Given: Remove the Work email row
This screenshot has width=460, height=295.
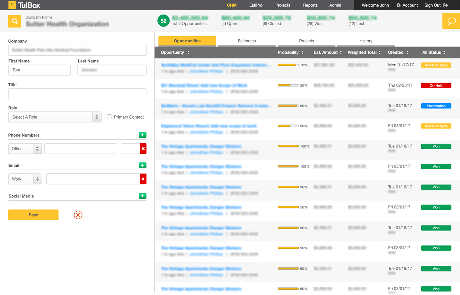Looking at the screenshot, I should tap(143, 179).
